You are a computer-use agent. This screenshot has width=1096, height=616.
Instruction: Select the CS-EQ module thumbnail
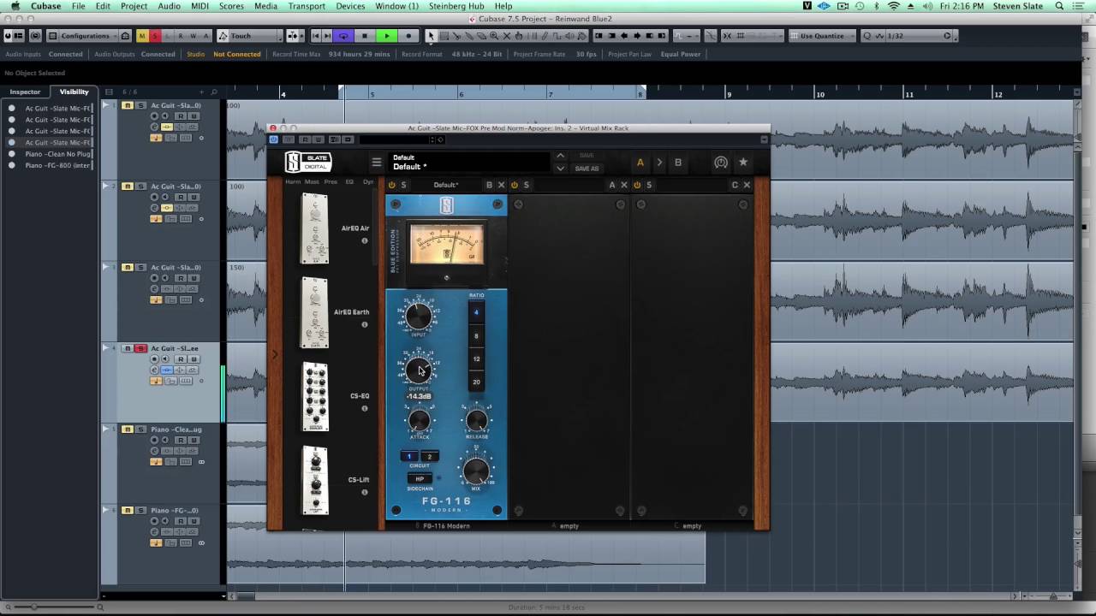(315, 397)
